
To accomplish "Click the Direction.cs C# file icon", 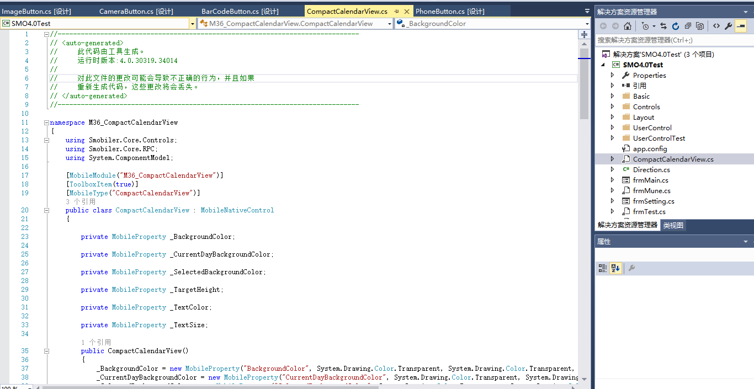I will (626, 170).
